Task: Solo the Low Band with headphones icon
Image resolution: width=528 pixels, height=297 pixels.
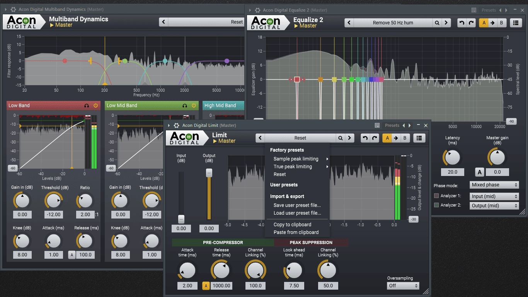Action: (x=87, y=106)
